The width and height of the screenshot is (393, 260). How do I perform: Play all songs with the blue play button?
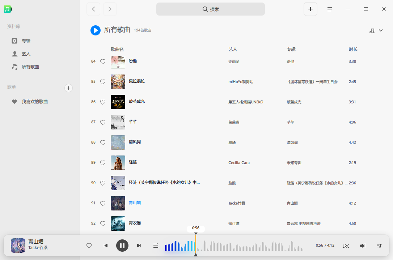(95, 30)
